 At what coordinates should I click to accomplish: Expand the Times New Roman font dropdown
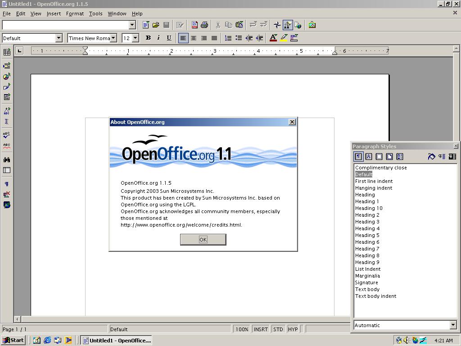coord(113,38)
